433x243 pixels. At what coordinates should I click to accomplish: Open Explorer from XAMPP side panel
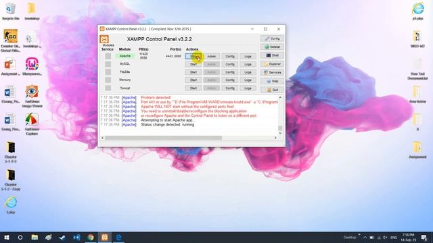pyautogui.click(x=272, y=64)
